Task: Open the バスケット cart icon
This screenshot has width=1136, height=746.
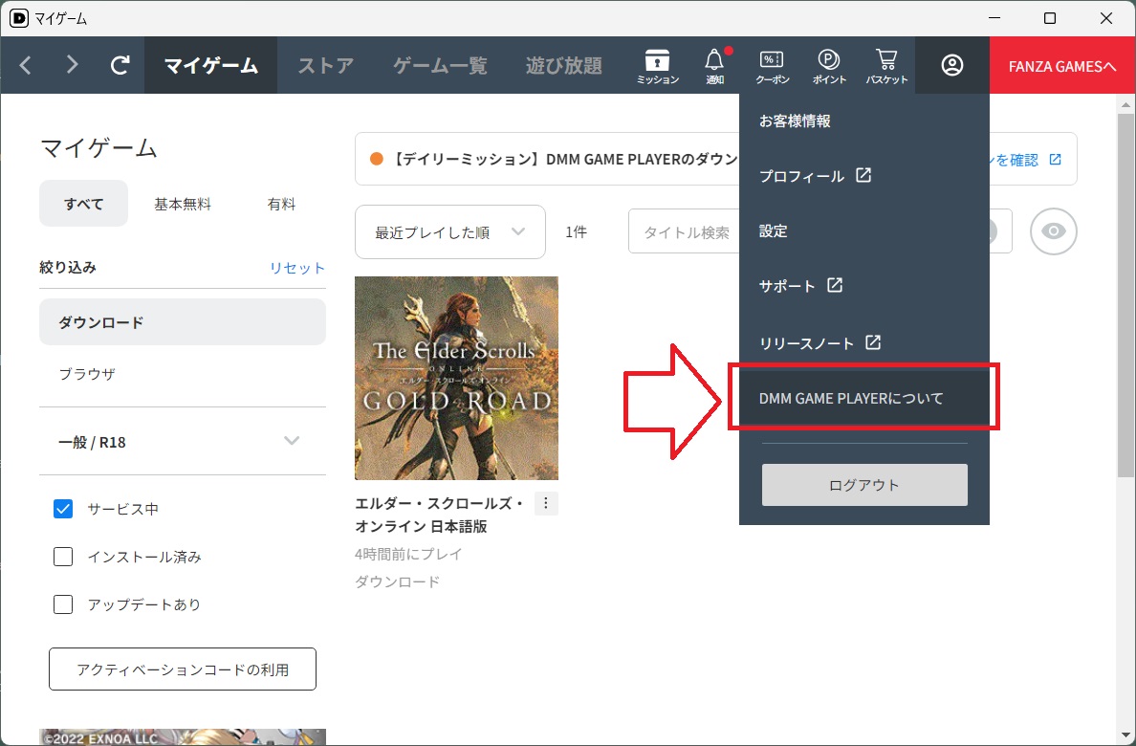Action: tap(886, 67)
